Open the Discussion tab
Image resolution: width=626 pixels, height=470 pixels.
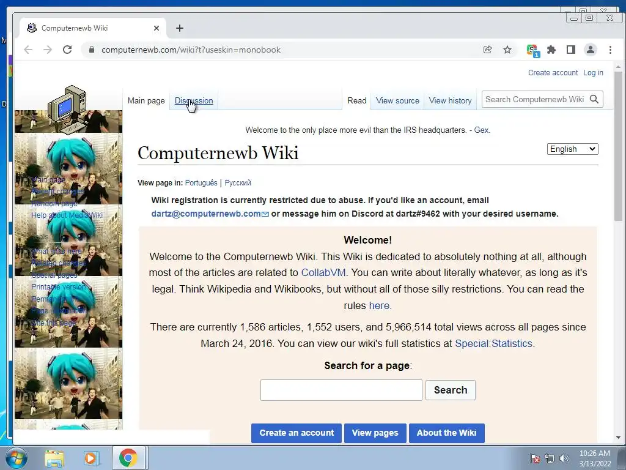(x=194, y=101)
